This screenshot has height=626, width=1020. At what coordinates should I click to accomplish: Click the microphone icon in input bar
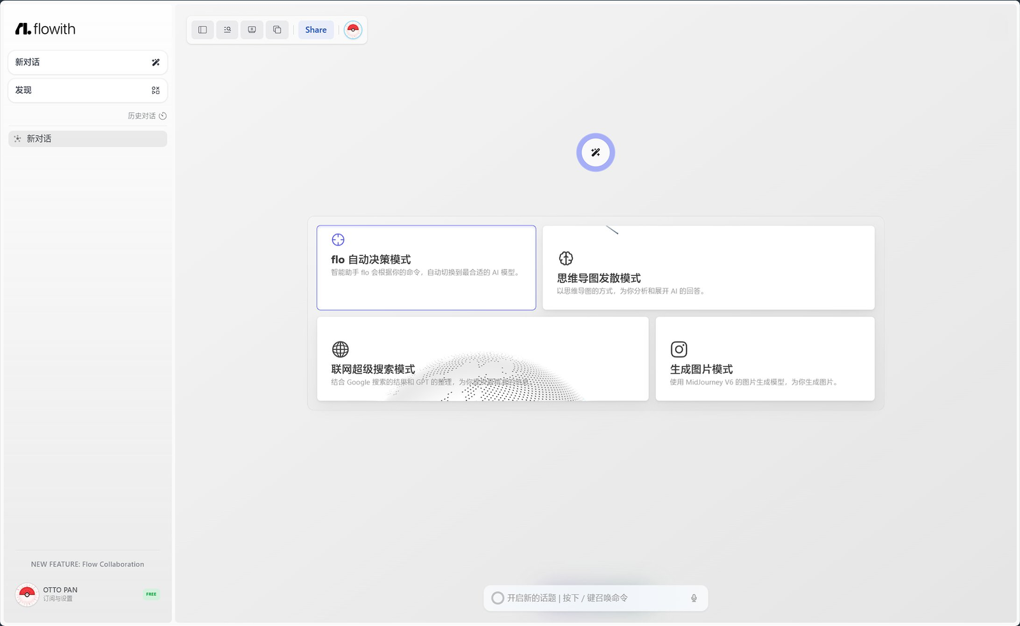click(694, 598)
